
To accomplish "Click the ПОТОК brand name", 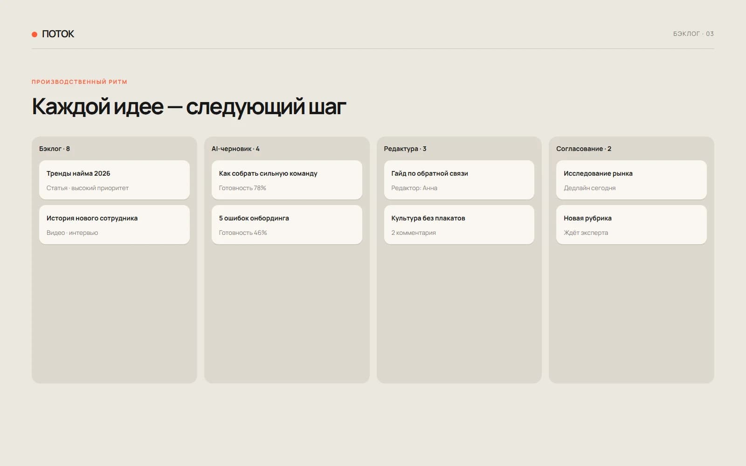I will (x=58, y=34).
